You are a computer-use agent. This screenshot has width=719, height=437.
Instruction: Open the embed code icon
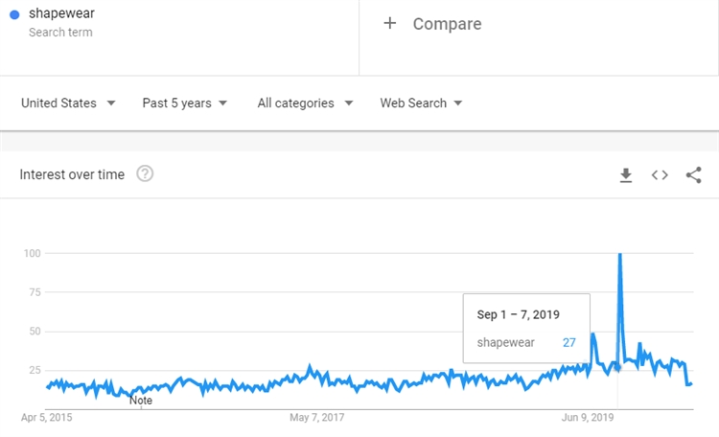click(660, 174)
